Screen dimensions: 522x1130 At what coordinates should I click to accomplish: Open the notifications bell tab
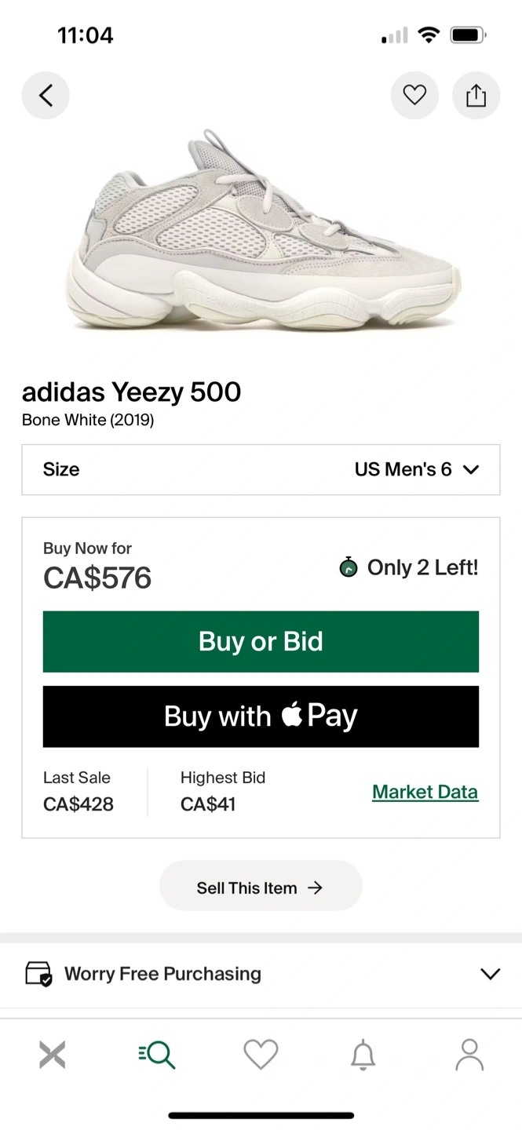[x=363, y=1055]
